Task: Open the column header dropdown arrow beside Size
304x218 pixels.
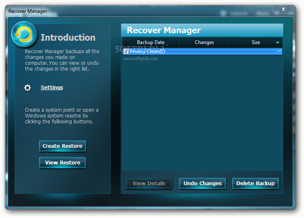Action: point(277,42)
